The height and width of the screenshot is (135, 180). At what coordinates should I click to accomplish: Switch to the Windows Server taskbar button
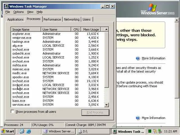[59, 131]
